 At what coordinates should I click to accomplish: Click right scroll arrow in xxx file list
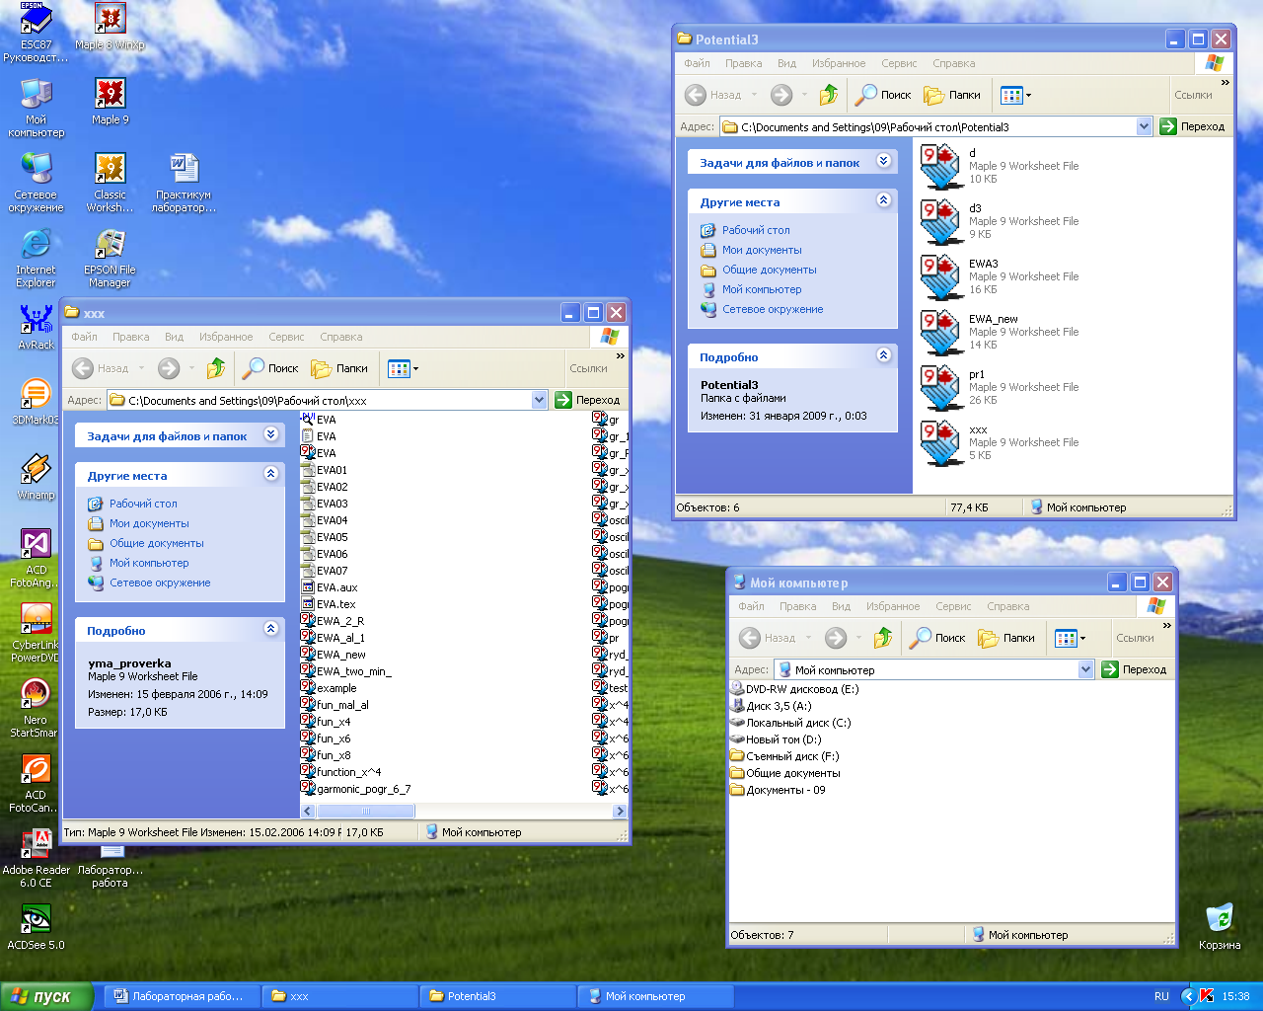620,812
